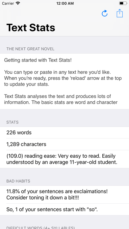Viewport: 129px width, 229px height.
Task: Tap the Carrier label in status bar
Action: pyautogui.click(x=8, y=3)
